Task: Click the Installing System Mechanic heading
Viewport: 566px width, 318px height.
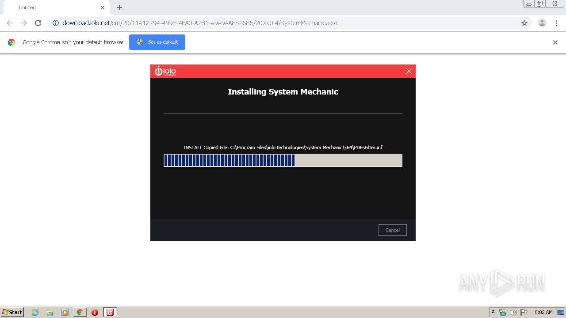Action: pos(283,91)
